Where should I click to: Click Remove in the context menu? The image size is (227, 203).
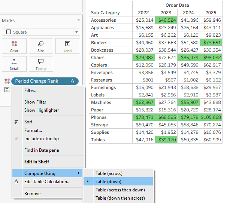32,194
